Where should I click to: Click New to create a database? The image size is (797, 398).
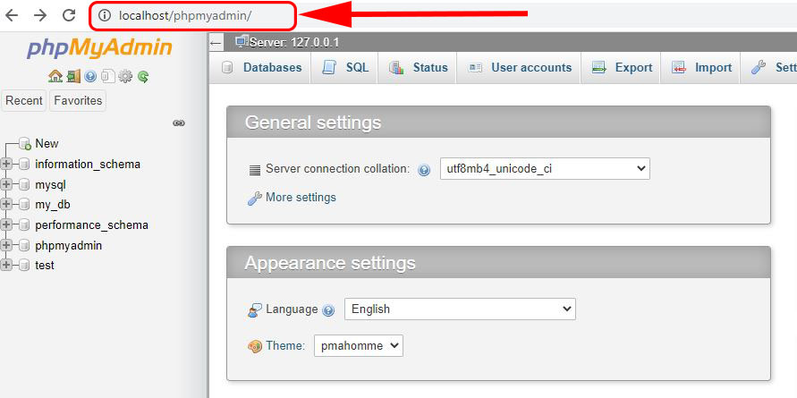[x=47, y=144]
